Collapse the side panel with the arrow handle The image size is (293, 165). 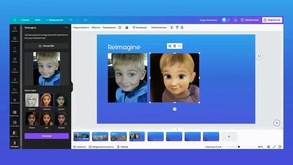coord(72,87)
